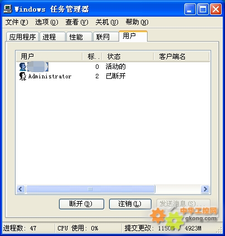The width and height of the screenshot is (225, 236).
Task: Open the 选项(O) menu
Action: 47,22
